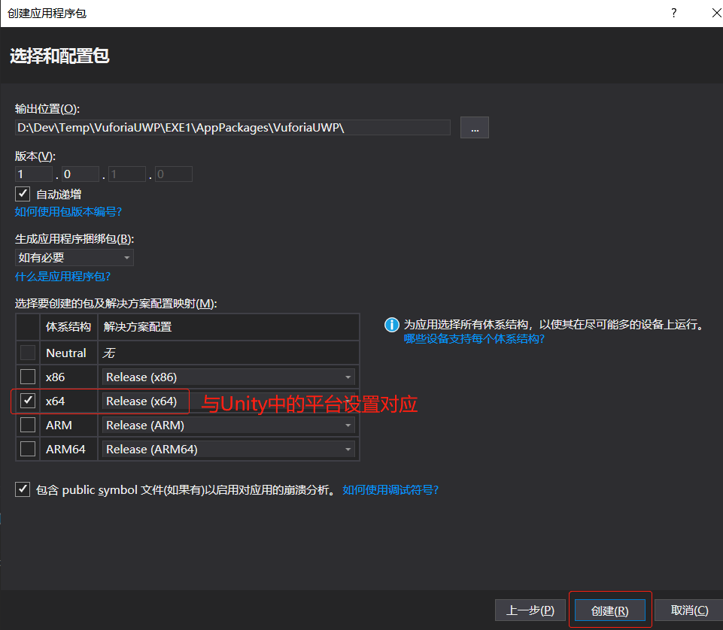Open the Release (ARM64) configuration dropdown

(x=348, y=449)
